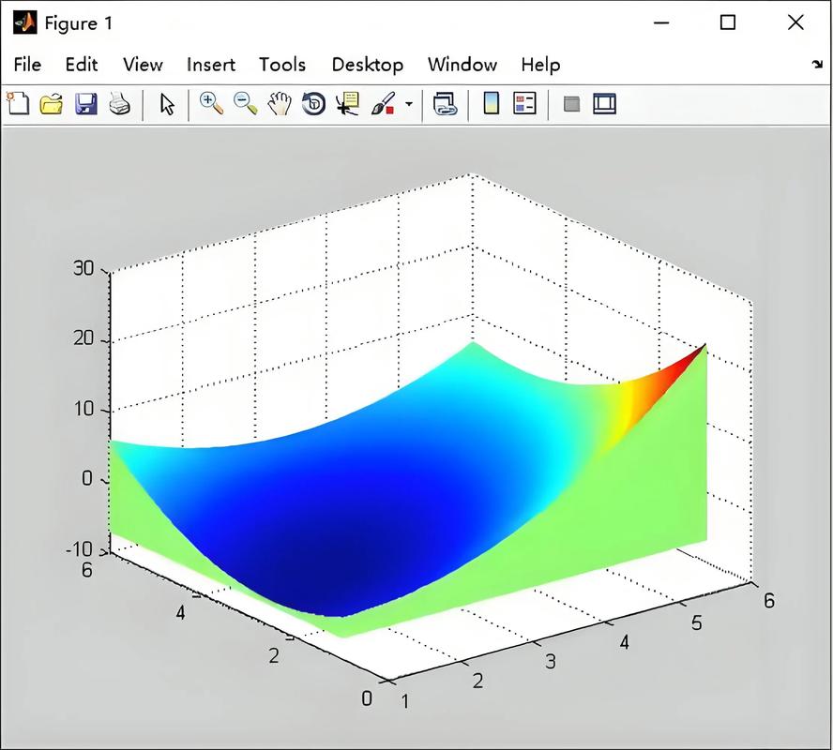Click the Insert Legend button

tap(524, 104)
